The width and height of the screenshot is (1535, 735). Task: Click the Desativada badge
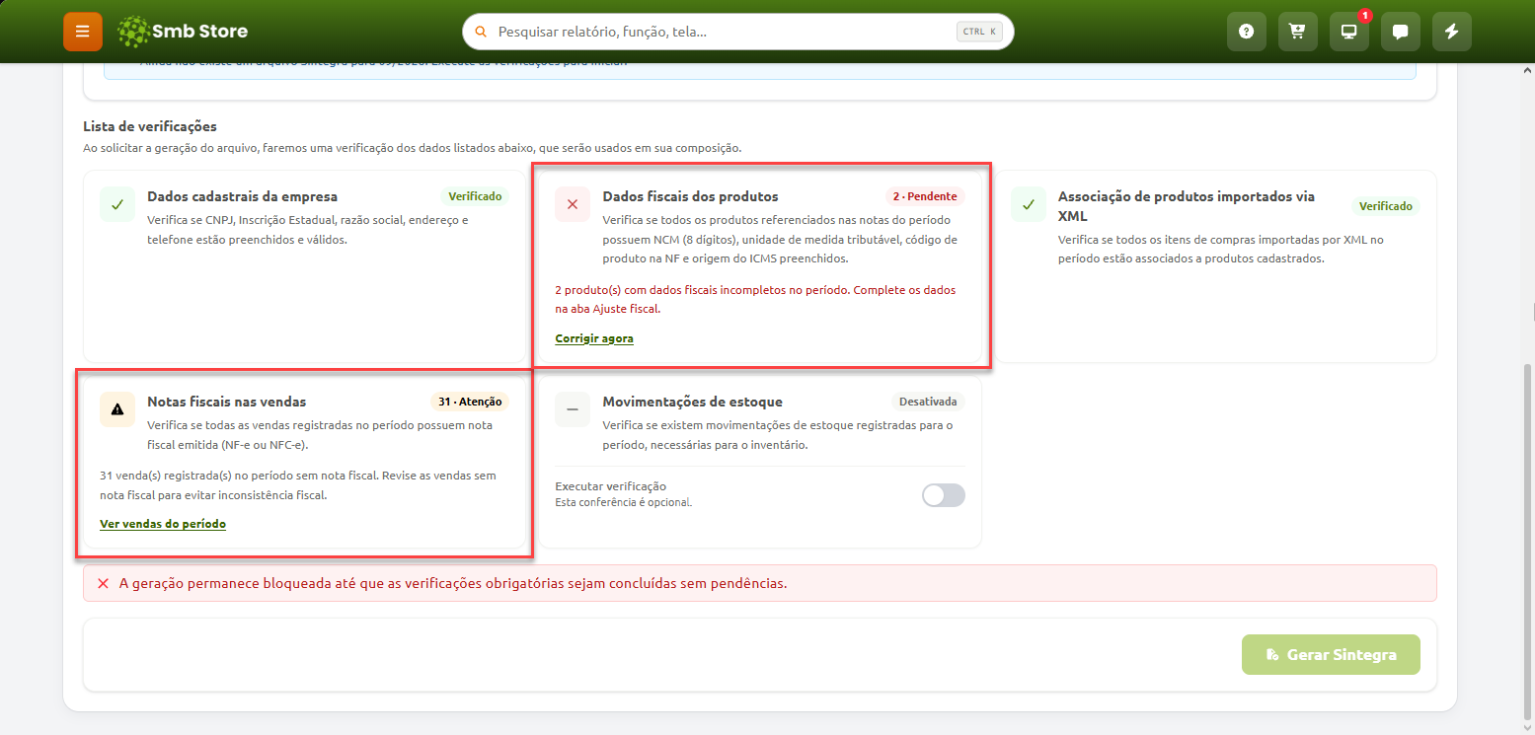coord(928,402)
